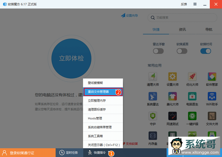Select 系统工具箱 menu entry
The width and height of the screenshot is (222, 157).
coord(103,136)
